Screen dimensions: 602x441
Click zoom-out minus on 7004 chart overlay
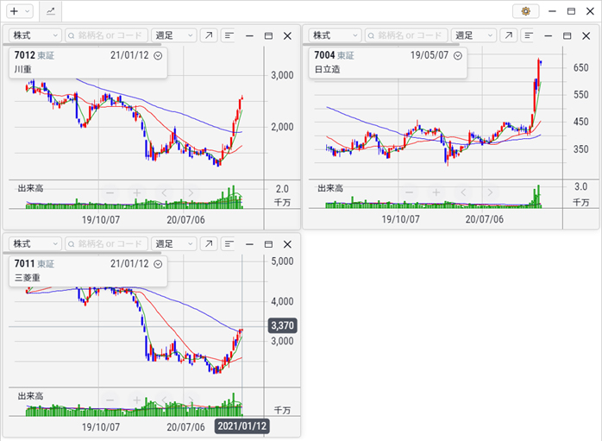click(410, 192)
